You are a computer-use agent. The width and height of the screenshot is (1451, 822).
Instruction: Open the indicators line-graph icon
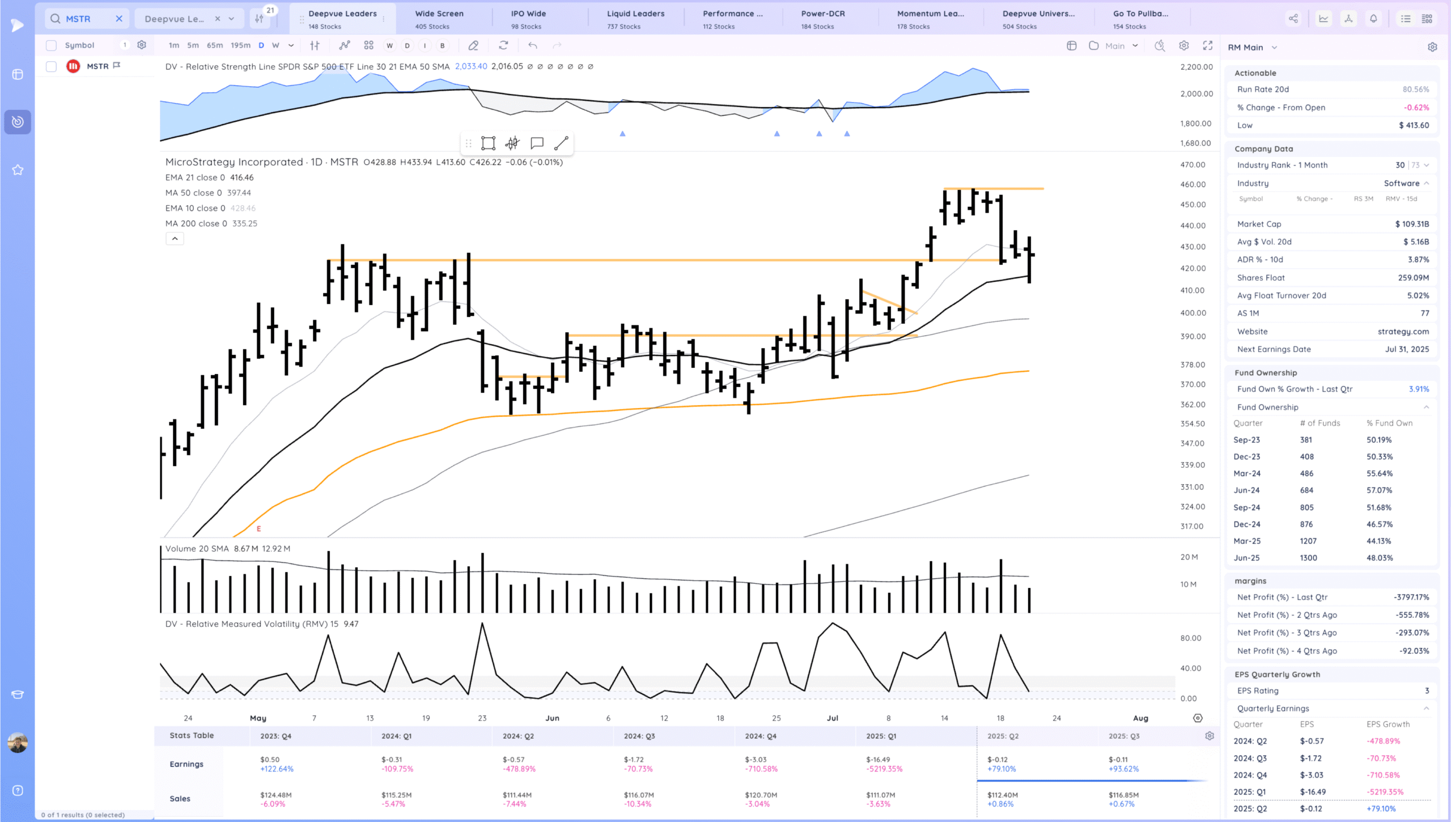click(x=345, y=45)
